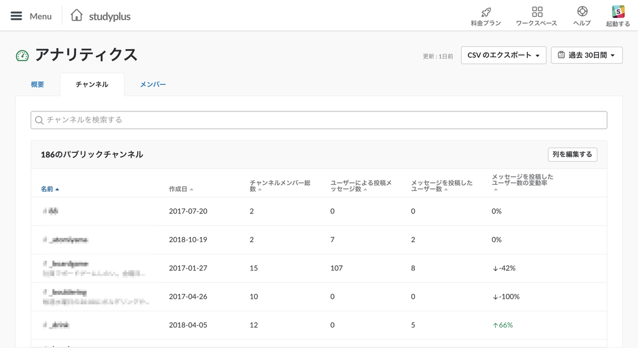Click the Menu label text
The image size is (638, 348).
[x=40, y=16]
